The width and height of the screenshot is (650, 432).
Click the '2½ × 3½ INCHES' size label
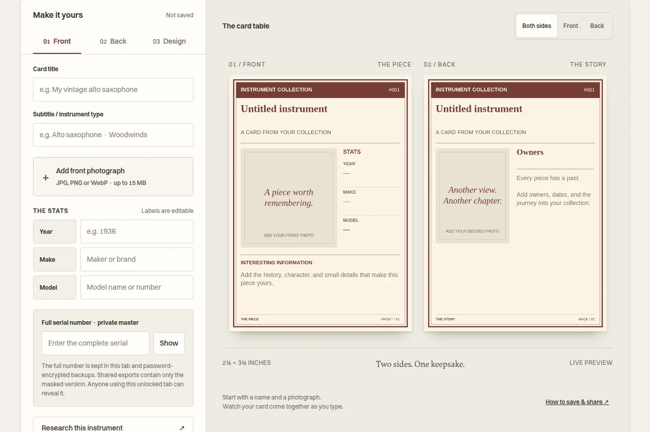tap(246, 363)
